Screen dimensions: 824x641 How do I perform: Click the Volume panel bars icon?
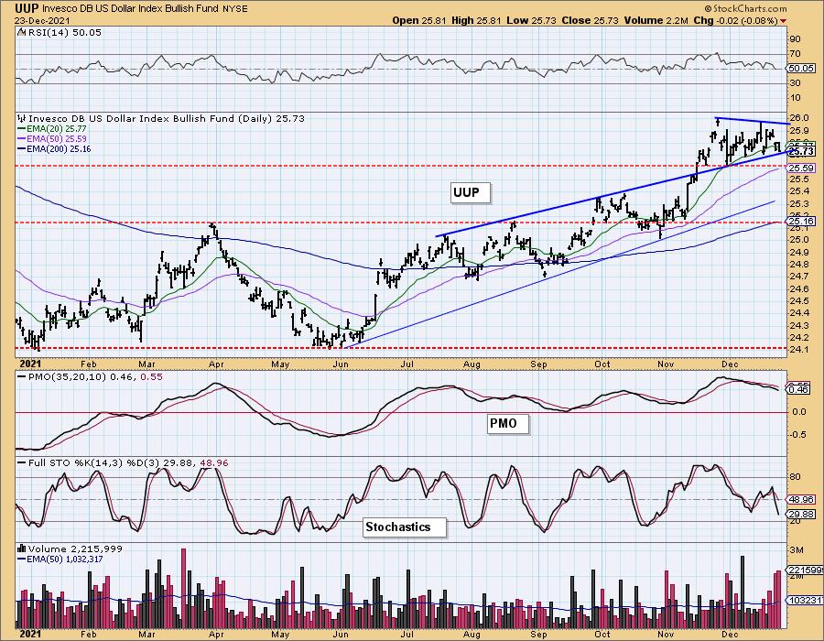pos(21,549)
